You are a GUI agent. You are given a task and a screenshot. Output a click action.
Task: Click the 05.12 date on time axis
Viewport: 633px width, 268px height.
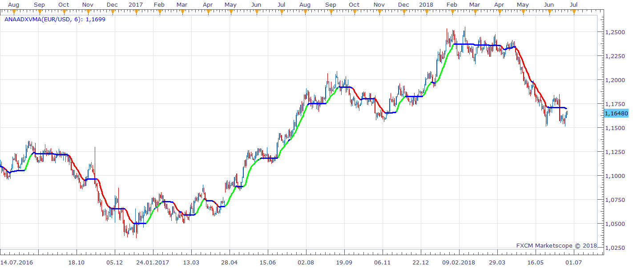point(114,263)
